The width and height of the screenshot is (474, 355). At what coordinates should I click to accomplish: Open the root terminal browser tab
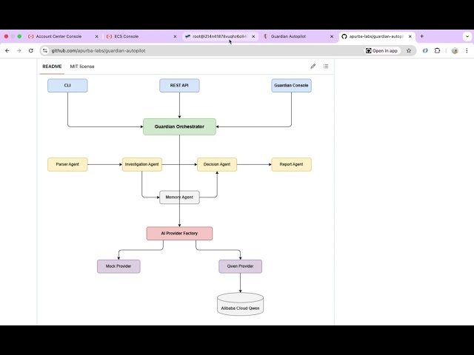click(x=219, y=36)
